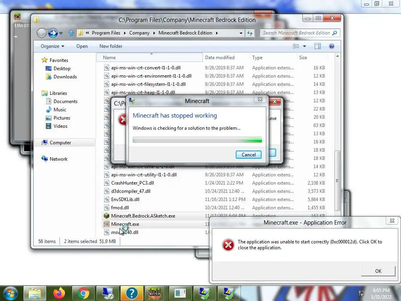Image resolution: width=401 pixels, height=301 pixels.
Task: Select Favorites in the navigation pane
Action: [59, 60]
